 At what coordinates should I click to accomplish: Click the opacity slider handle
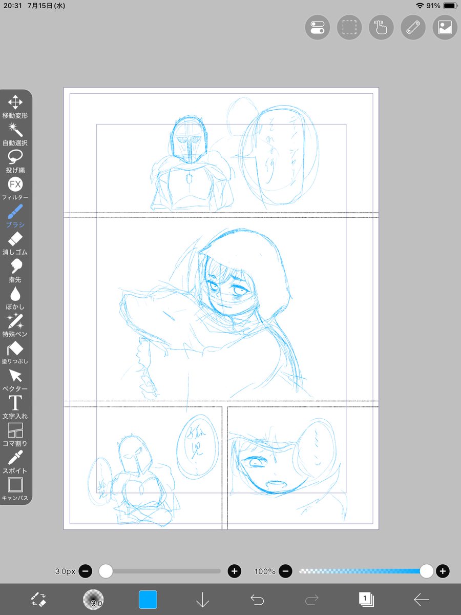[x=427, y=571]
